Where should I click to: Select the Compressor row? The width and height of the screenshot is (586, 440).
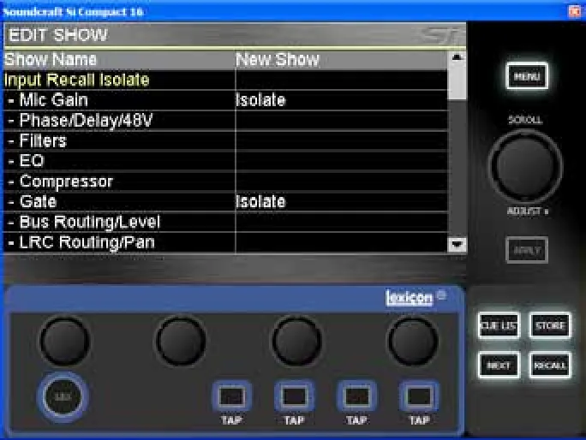coord(225,181)
